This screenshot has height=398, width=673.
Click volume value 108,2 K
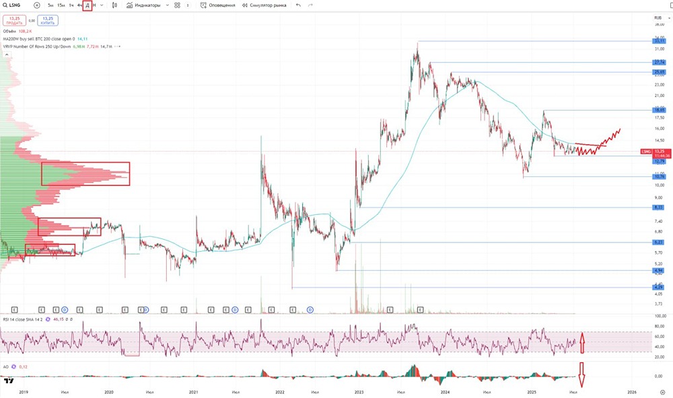tap(25, 32)
